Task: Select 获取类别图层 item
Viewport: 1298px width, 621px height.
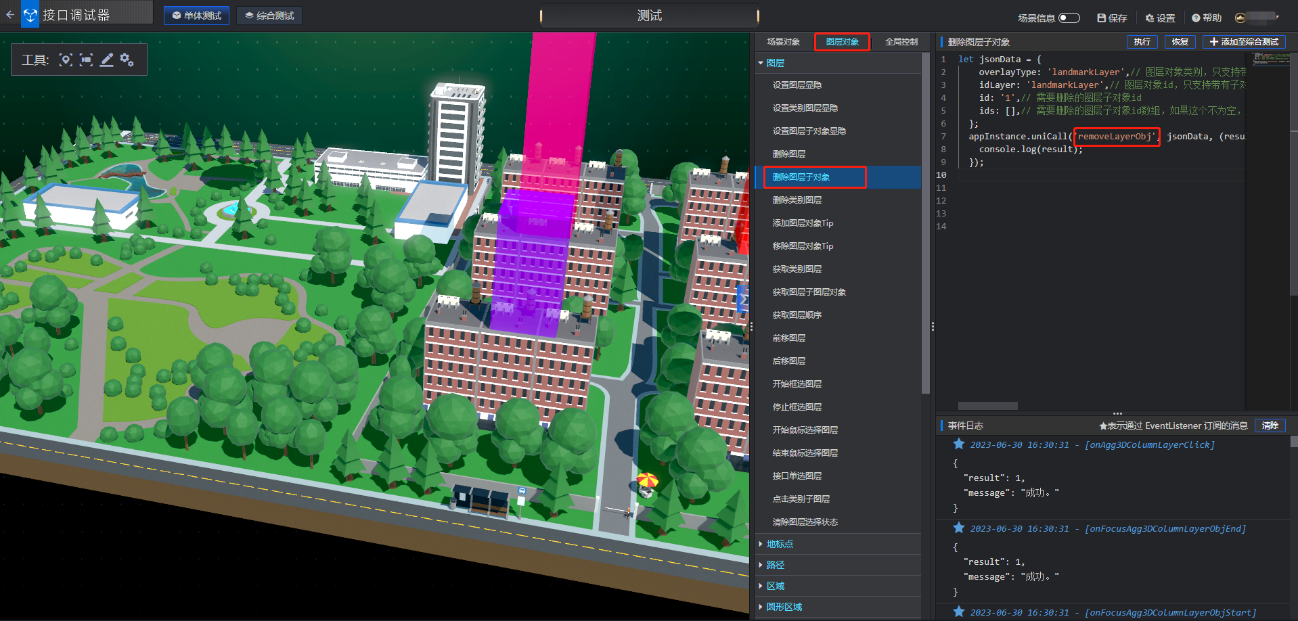Action: point(838,269)
